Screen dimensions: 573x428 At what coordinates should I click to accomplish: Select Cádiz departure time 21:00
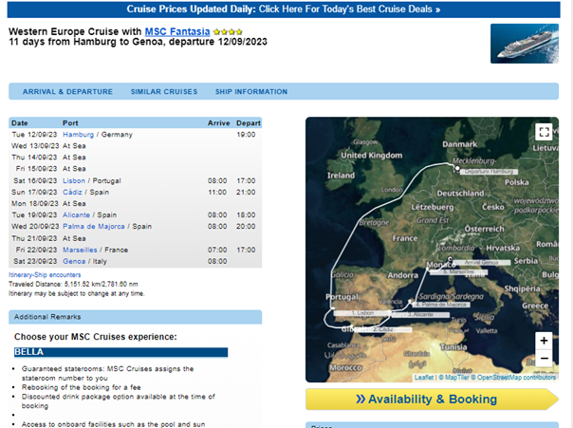(246, 193)
